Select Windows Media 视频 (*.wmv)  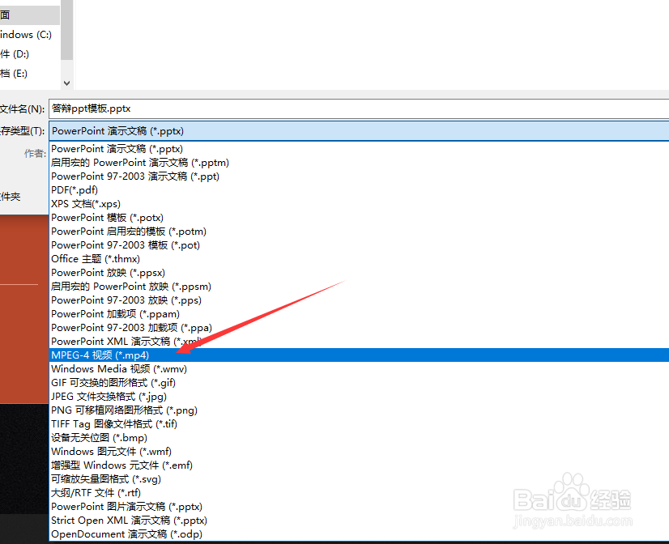pyautogui.click(x=359, y=369)
